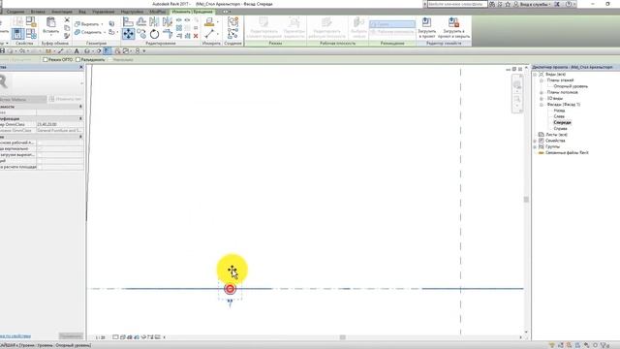620x349 pixels.
Task: Expand the 'Планы потолков' tree node
Action: [542, 92]
